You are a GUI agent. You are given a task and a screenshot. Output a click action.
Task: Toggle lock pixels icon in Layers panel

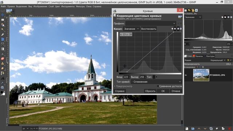197,67
